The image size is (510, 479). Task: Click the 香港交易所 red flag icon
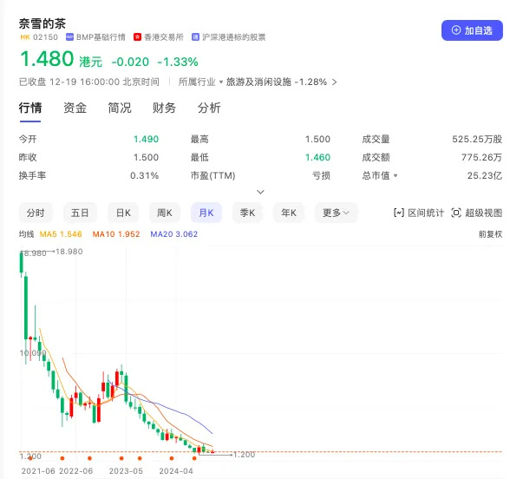[x=137, y=37]
